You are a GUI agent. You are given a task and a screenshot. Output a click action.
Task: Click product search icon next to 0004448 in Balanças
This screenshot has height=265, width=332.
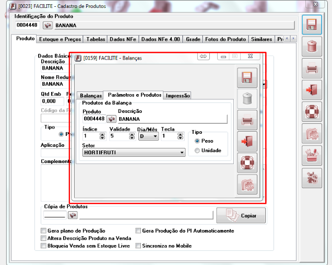[x=111, y=119]
